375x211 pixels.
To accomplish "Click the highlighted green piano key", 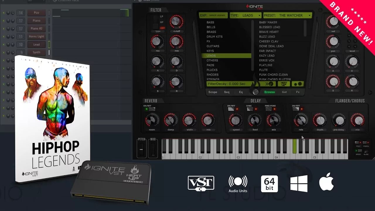I will point(295,146).
